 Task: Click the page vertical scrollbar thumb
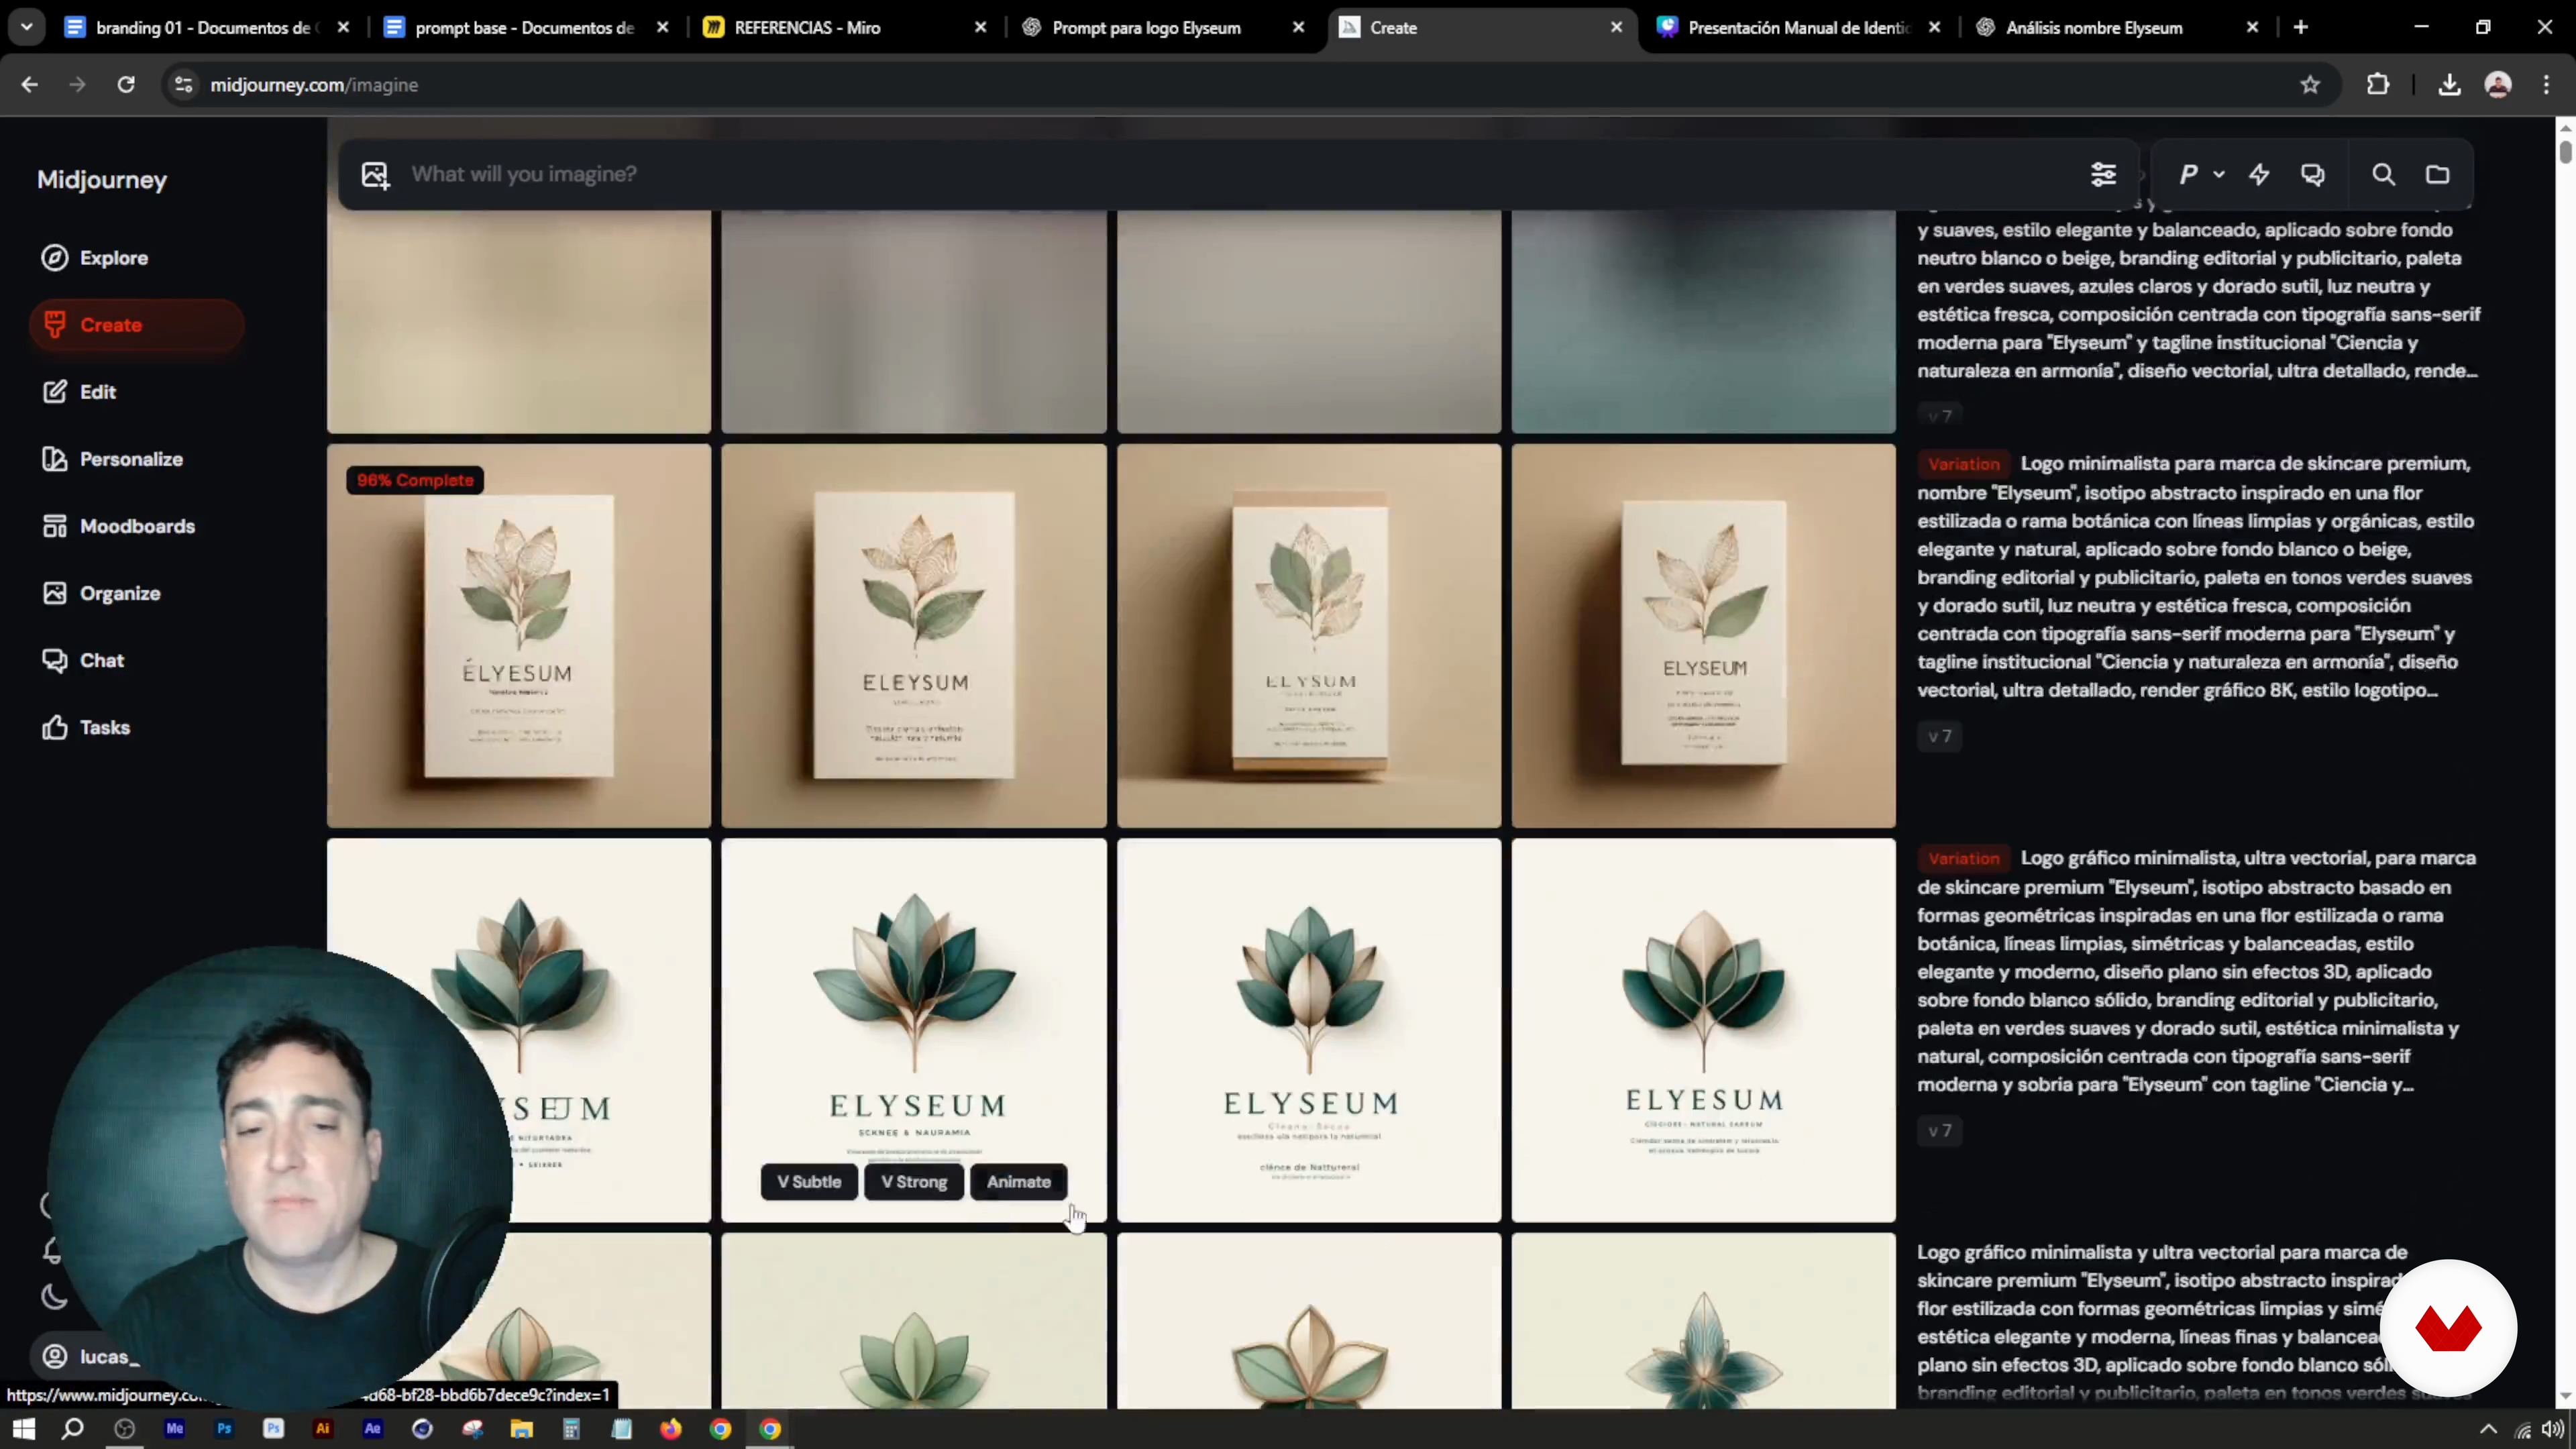[x=2565, y=152]
